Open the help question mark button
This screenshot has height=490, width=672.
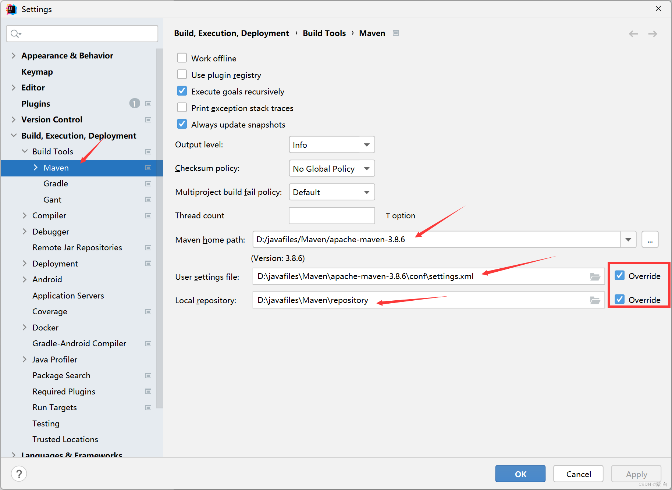point(19,474)
